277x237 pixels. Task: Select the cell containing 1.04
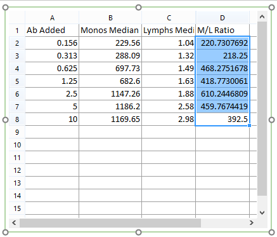(169, 43)
